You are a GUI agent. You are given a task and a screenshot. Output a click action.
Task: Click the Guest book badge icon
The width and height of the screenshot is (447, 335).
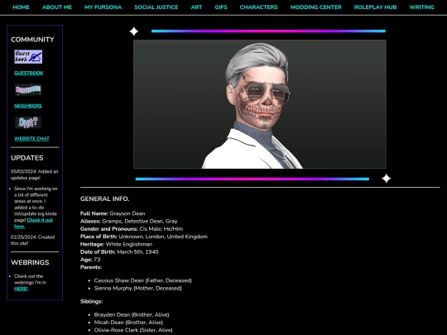coord(28,57)
